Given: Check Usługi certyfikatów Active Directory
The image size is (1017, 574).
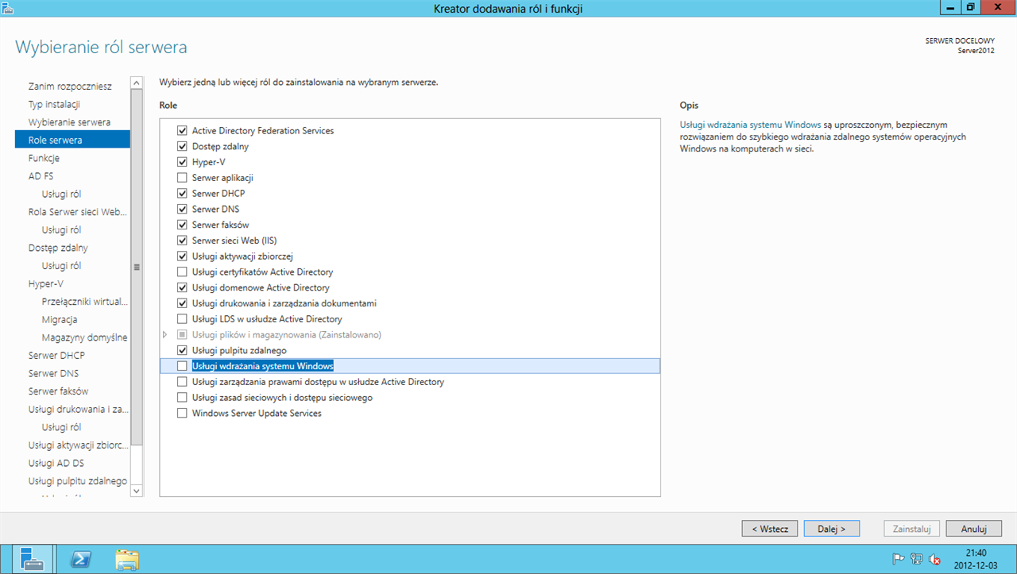Looking at the screenshot, I should [182, 272].
